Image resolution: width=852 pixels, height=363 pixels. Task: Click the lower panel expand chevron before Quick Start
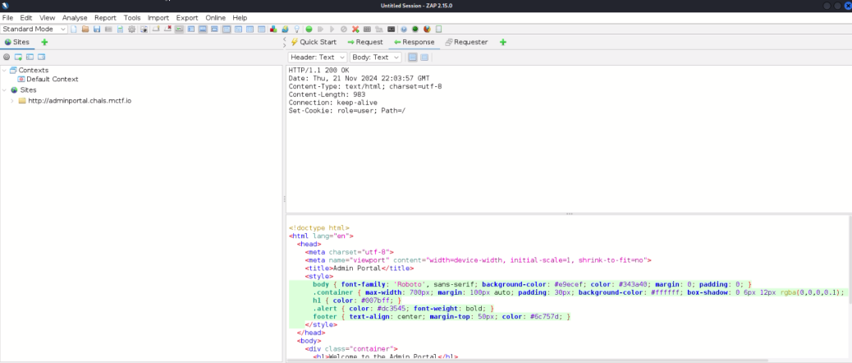pyautogui.click(x=284, y=45)
